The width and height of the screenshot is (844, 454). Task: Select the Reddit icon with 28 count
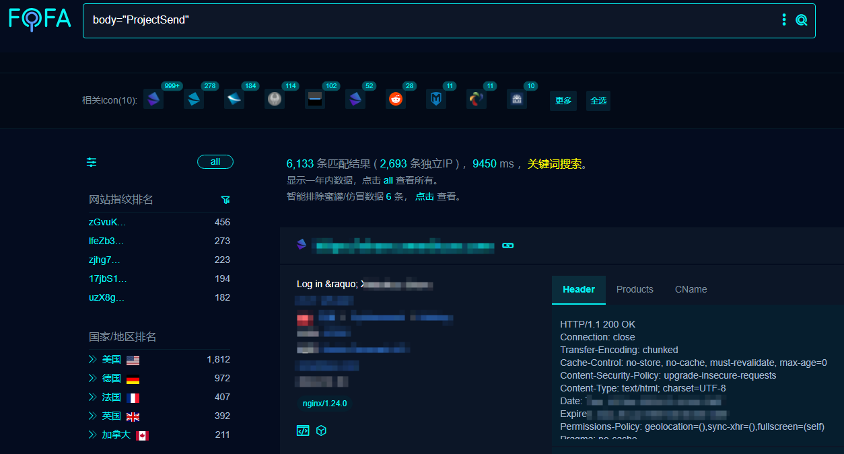click(396, 100)
